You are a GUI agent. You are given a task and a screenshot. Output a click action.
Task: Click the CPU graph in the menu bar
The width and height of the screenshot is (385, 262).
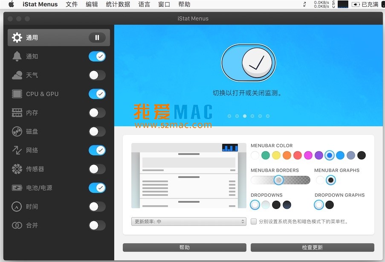(343, 4)
